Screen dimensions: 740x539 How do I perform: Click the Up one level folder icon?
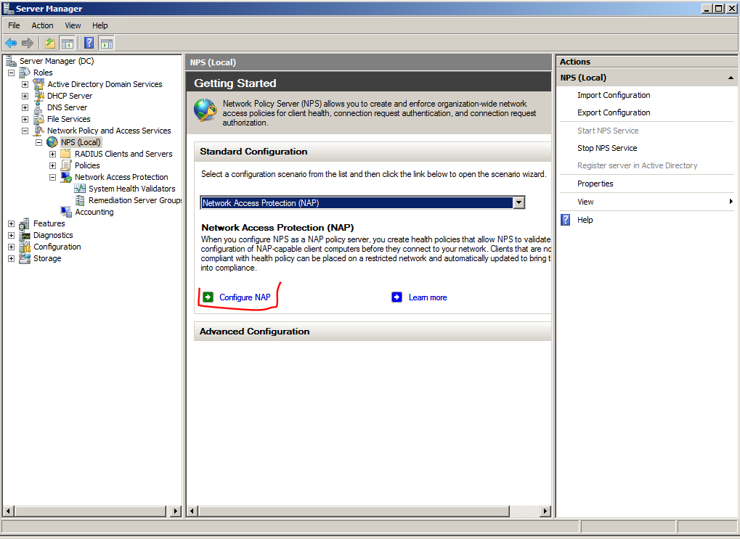[50, 44]
